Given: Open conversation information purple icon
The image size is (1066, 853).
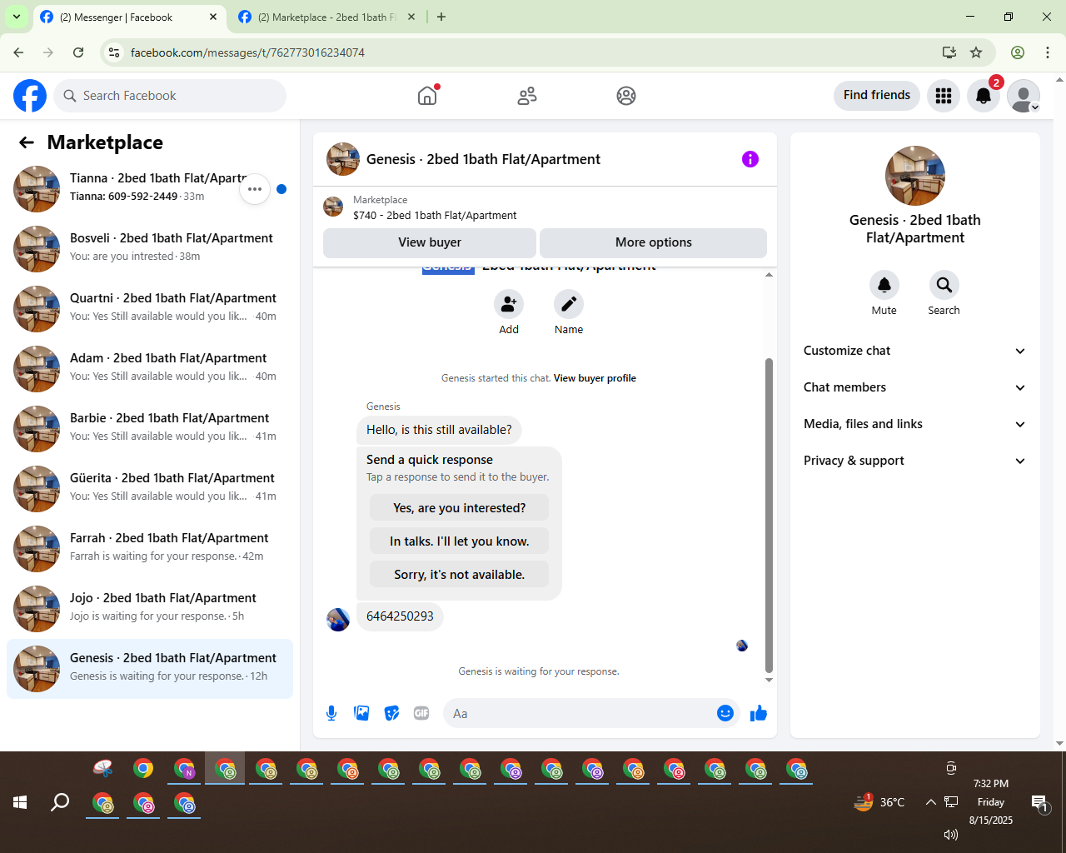Looking at the screenshot, I should pos(750,159).
